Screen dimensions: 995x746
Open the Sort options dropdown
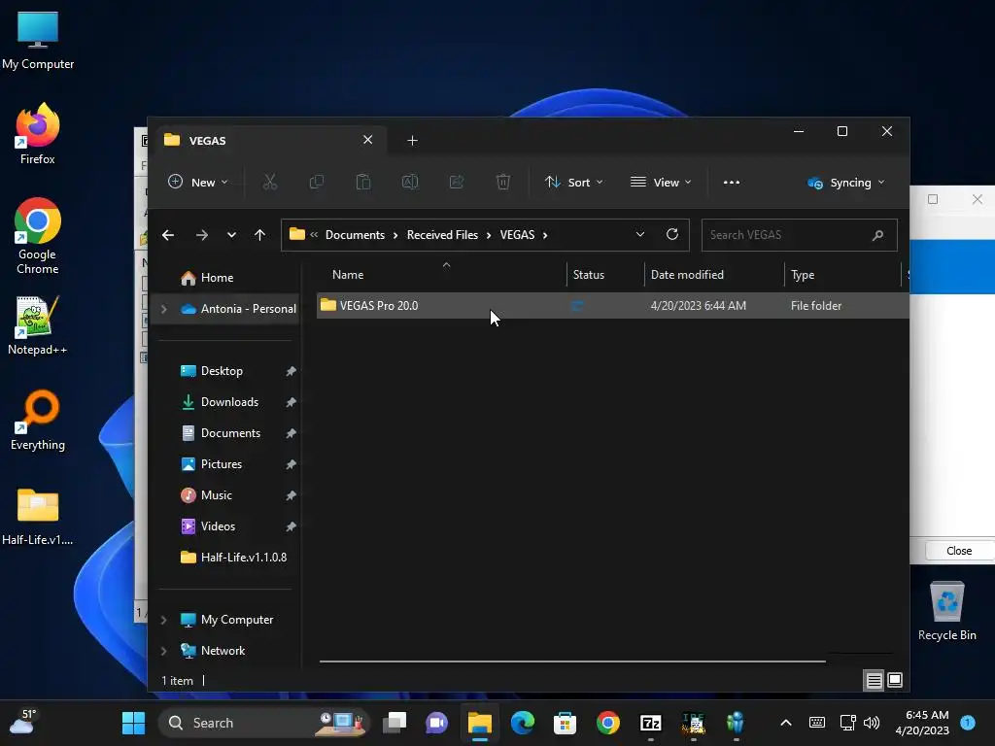tap(573, 182)
